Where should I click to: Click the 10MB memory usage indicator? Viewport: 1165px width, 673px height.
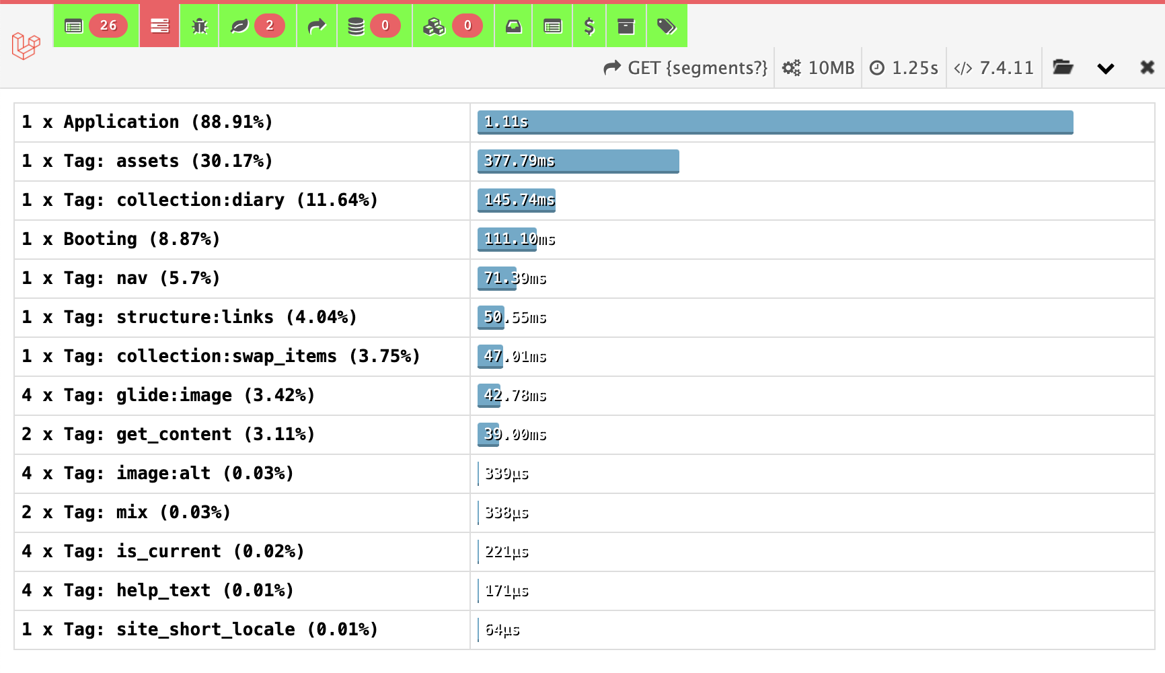818,68
